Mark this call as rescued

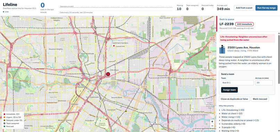pyautogui.click(x=260, y=99)
